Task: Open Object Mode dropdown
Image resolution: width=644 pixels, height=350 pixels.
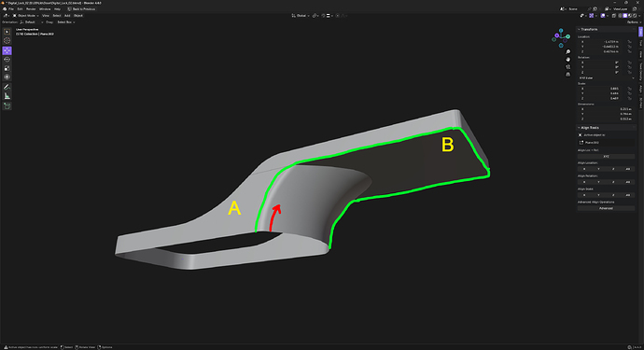Action: click(25, 16)
